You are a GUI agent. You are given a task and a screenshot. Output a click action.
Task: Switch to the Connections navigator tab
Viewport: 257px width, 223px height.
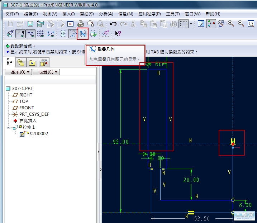click(44, 62)
